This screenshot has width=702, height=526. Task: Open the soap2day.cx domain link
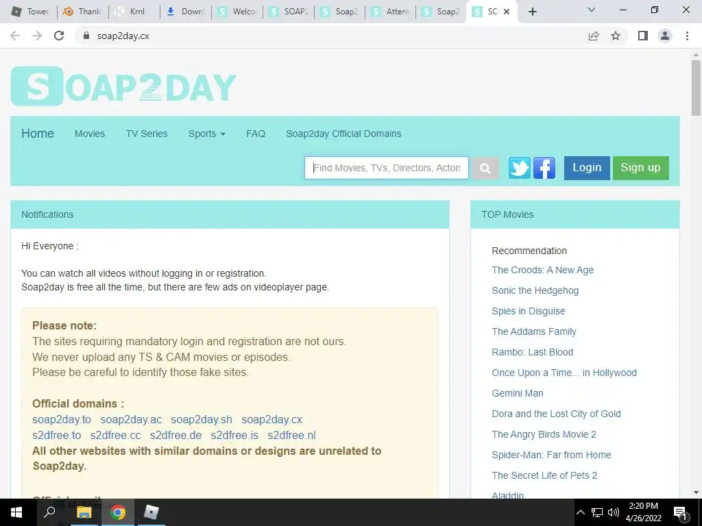tap(271, 420)
